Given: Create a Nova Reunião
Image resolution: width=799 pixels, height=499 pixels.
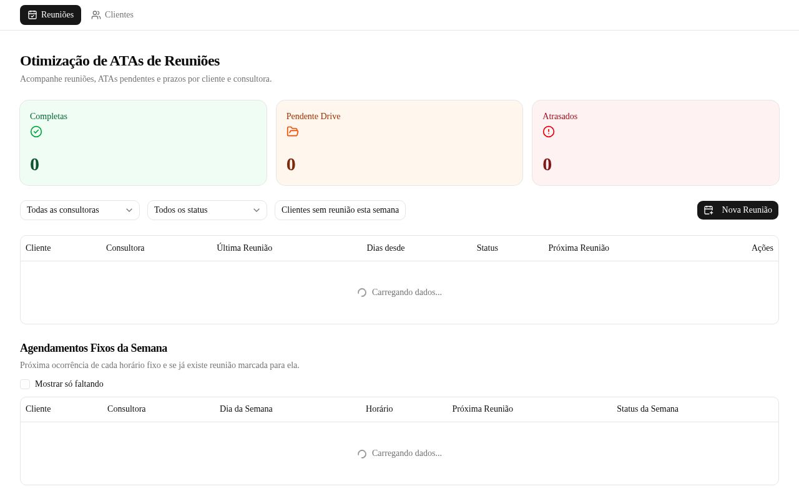Looking at the screenshot, I should [x=738, y=210].
